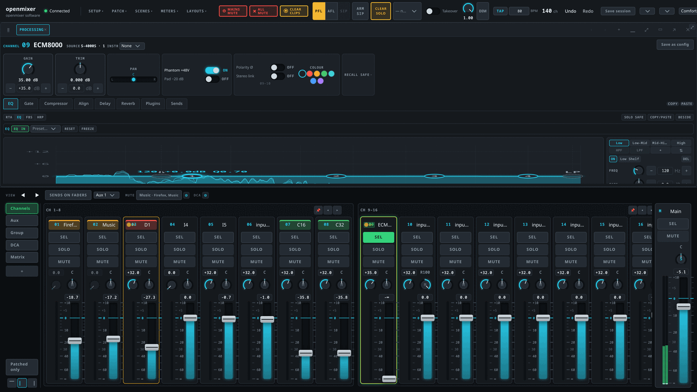
Task: Pop out the panel with the up-right arrow icon
Action: (x=674, y=30)
